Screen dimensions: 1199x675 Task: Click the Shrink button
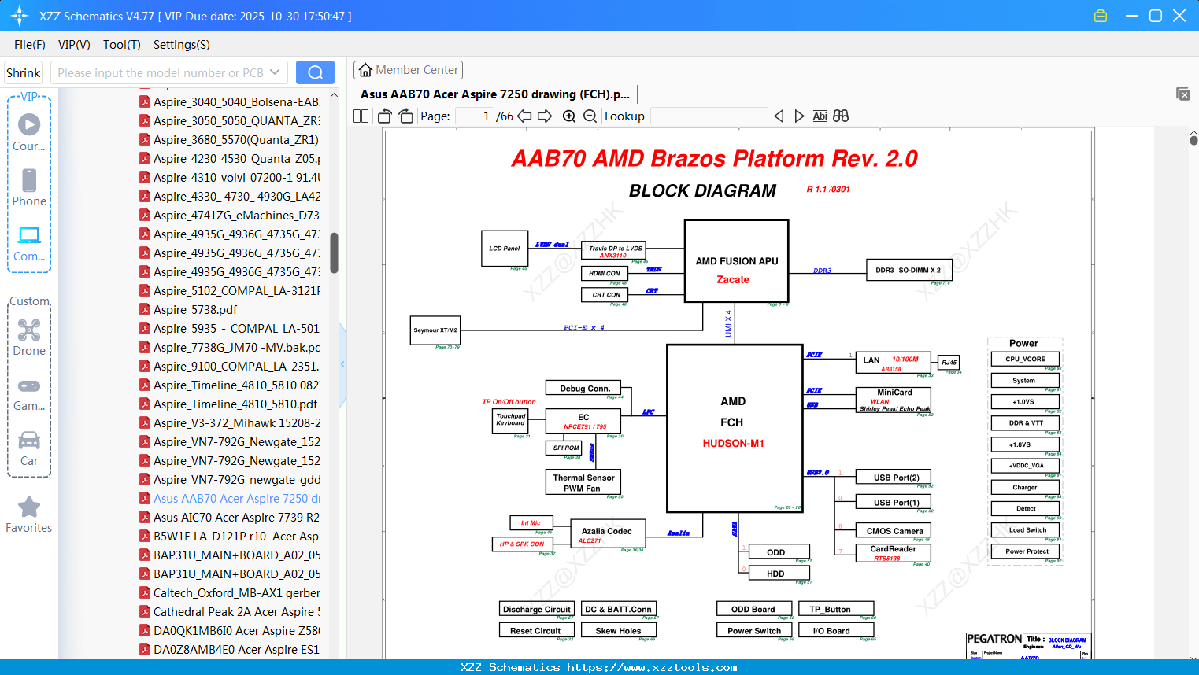pyautogui.click(x=23, y=72)
